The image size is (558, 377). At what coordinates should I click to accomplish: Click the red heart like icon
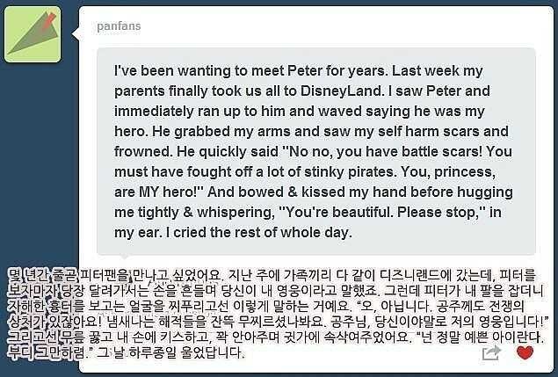tap(525, 353)
